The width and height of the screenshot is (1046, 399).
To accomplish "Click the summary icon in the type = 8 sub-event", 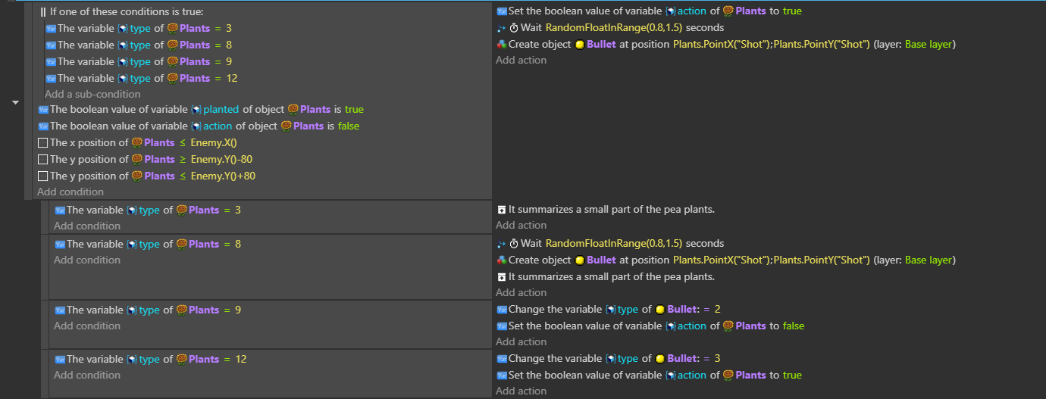I will click(501, 277).
